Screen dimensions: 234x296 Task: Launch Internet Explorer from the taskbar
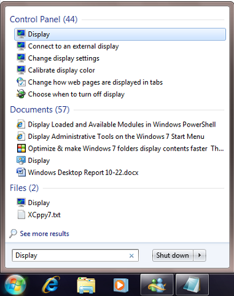point(51,285)
